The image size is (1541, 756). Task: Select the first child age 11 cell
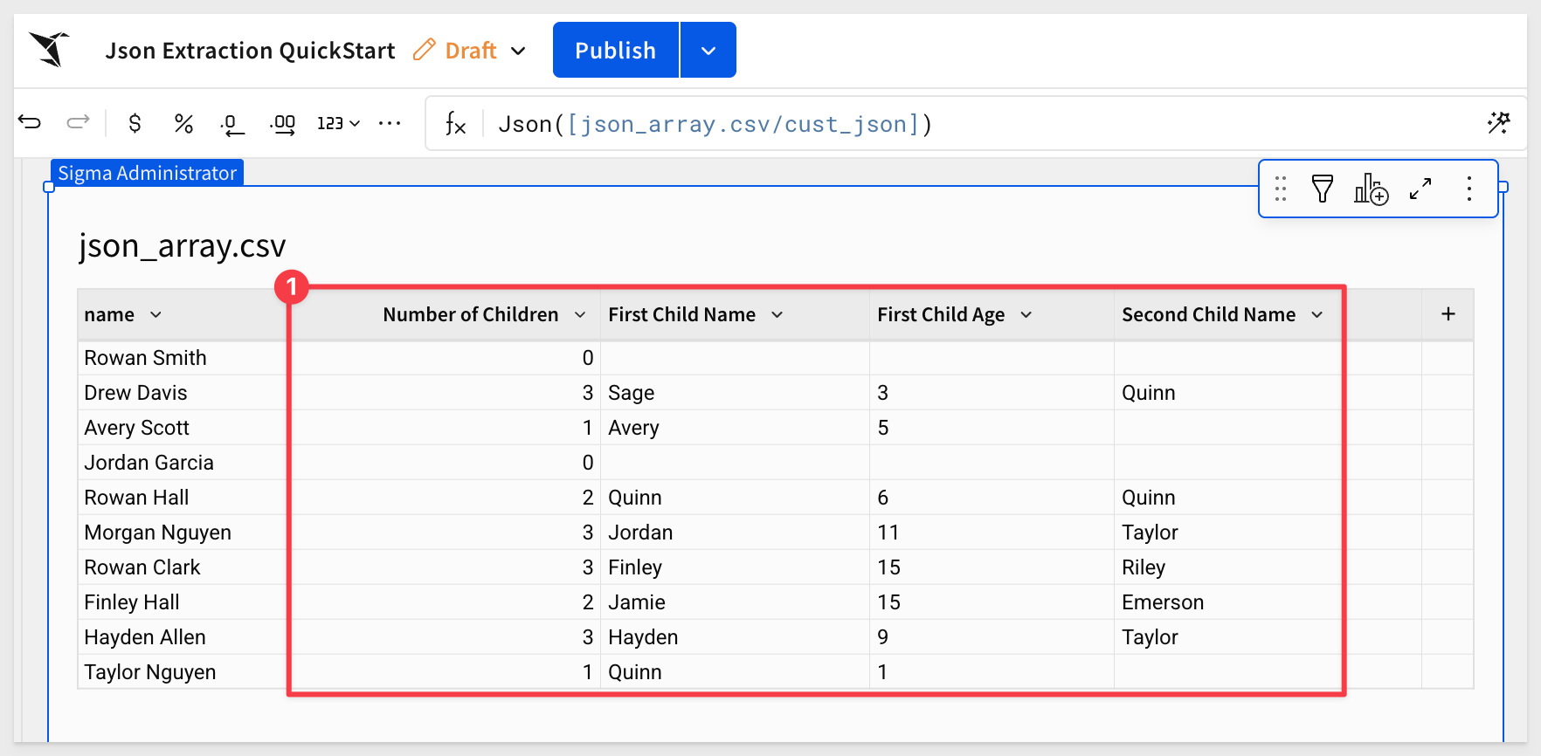992,533
